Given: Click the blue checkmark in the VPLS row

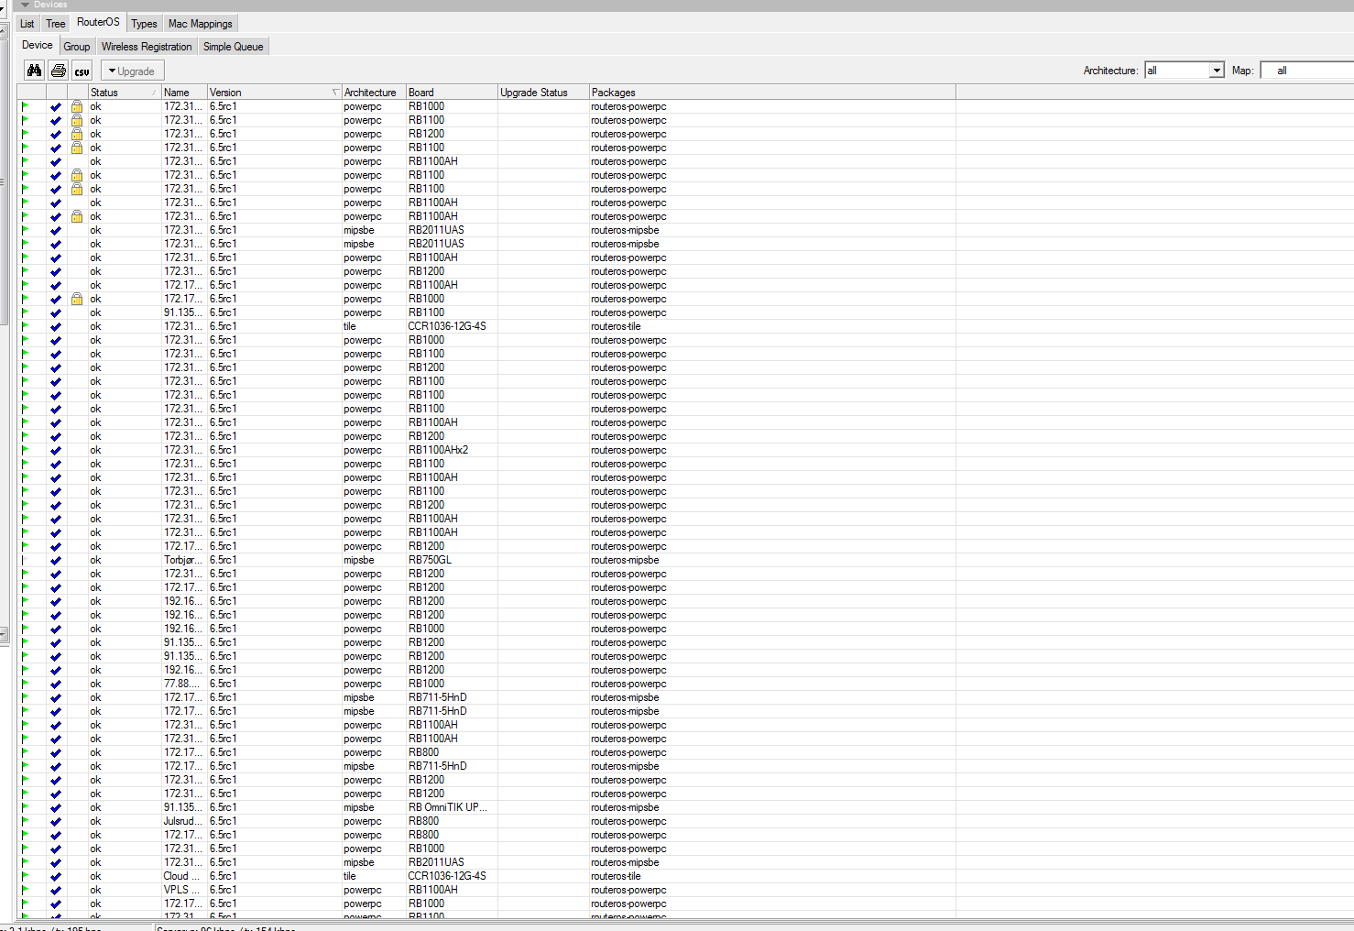Looking at the screenshot, I should coord(56,890).
